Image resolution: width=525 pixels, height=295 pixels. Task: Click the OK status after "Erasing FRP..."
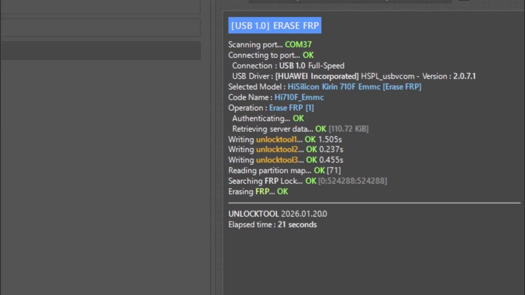pos(283,192)
